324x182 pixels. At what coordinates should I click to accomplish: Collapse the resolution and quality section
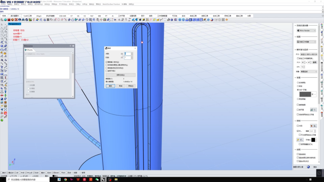click(295, 50)
